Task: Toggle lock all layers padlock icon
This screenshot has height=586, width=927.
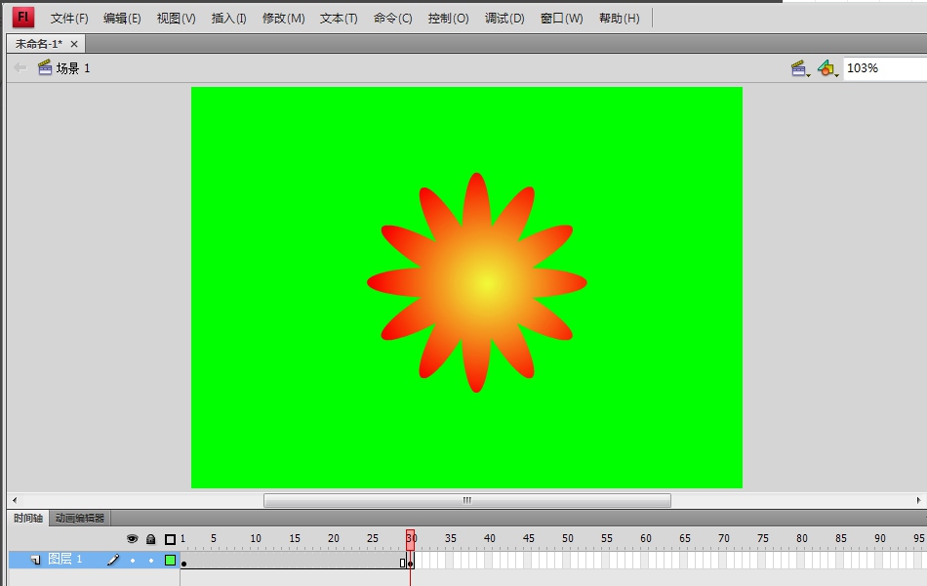Action: pyautogui.click(x=150, y=539)
